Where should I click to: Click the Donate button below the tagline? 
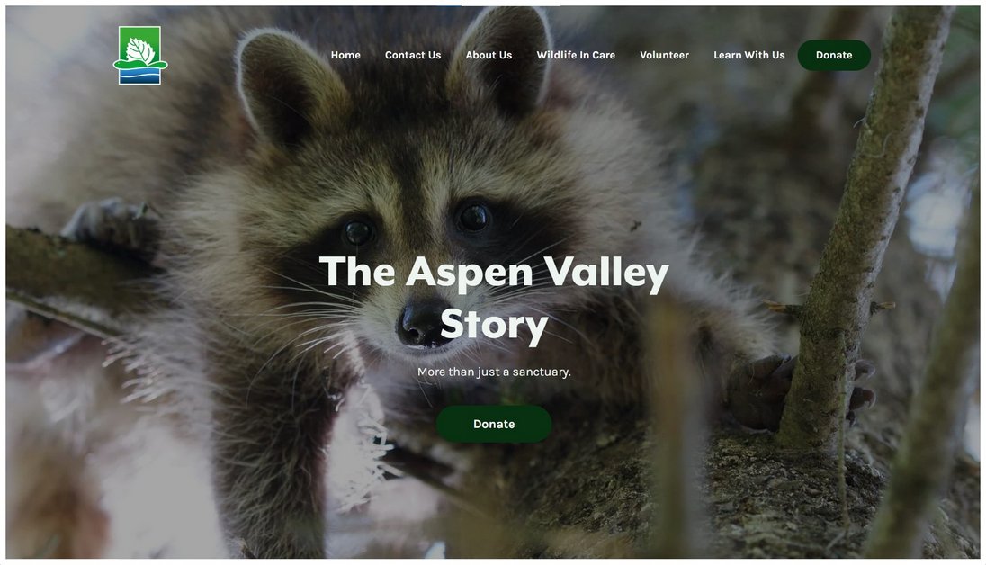coord(494,424)
